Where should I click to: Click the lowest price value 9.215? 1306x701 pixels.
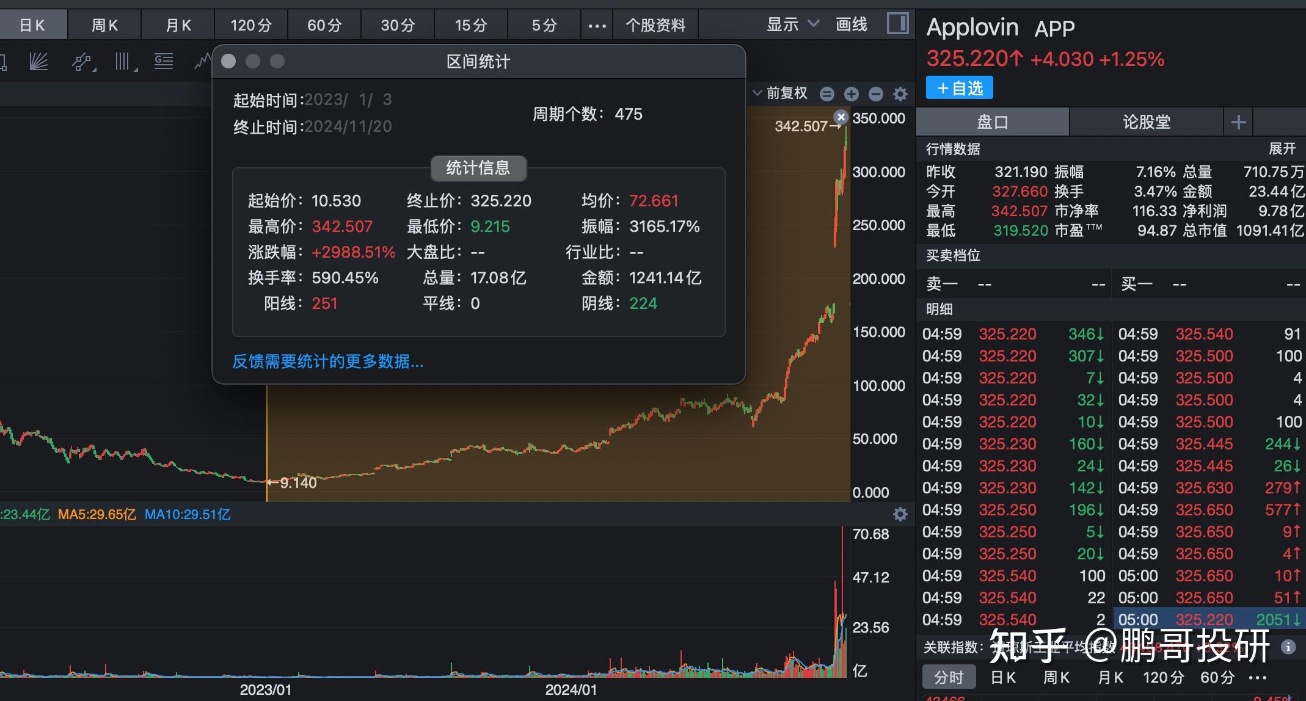[490, 227]
